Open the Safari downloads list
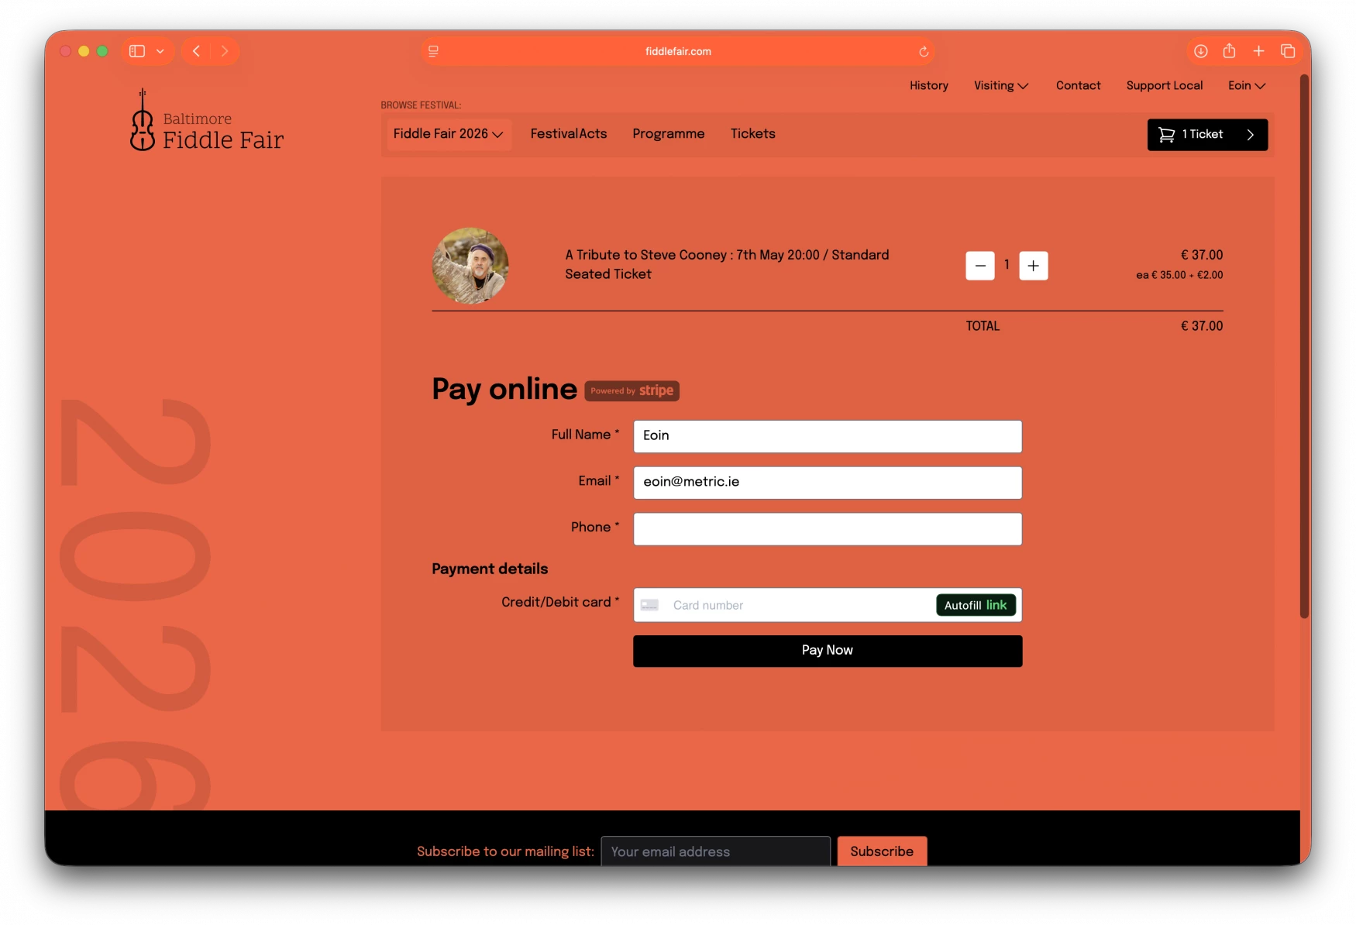The height and width of the screenshot is (925, 1356). pos(1200,51)
